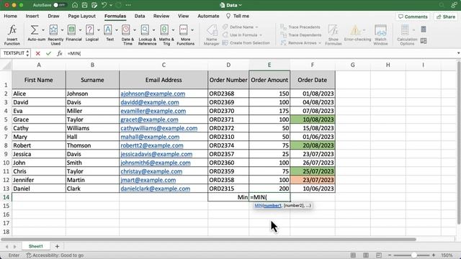The height and width of the screenshot is (259, 461).
Task: Open the Name Box dropdown showing TEXTSPLIT
Action: tap(27, 53)
